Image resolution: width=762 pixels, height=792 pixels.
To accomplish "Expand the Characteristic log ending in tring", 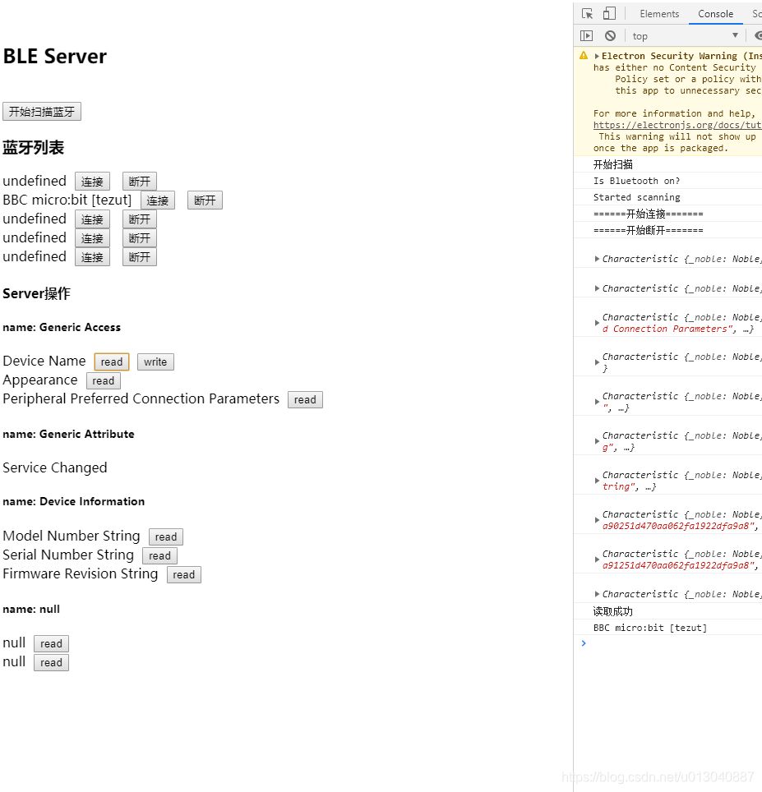I will tap(597, 481).
